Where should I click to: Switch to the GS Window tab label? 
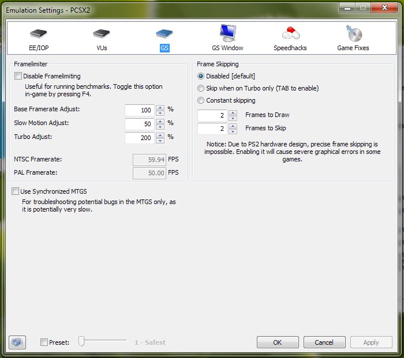pyautogui.click(x=227, y=48)
